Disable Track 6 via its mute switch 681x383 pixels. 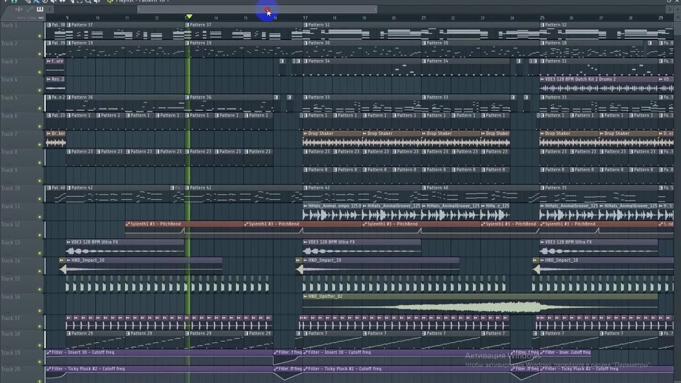coord(40,127)
